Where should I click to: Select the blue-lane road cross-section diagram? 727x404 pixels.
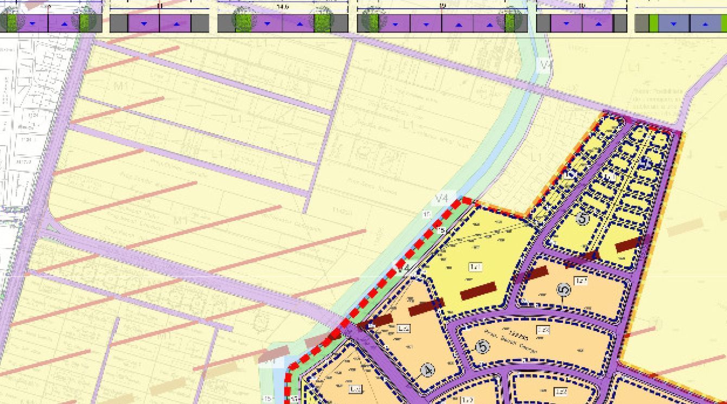point(681,23)
